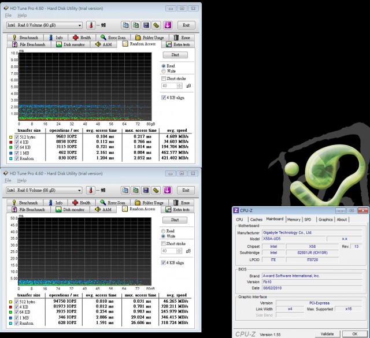
Task: Click save floppy icon in bottom HD Tune toolbar
Action: (x=146, y=190)
